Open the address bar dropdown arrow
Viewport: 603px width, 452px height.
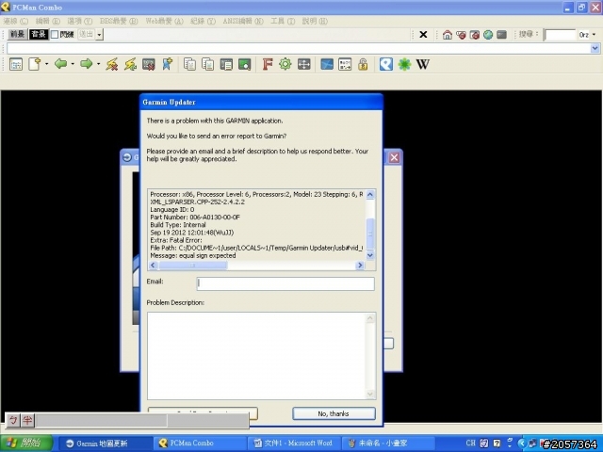click(x=595, y=48)
